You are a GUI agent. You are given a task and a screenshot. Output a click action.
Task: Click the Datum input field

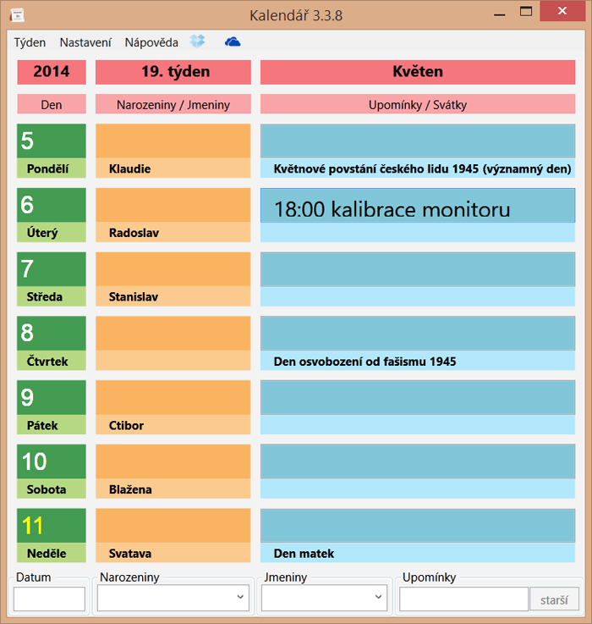pyautogui.click(x=49, y=599)
